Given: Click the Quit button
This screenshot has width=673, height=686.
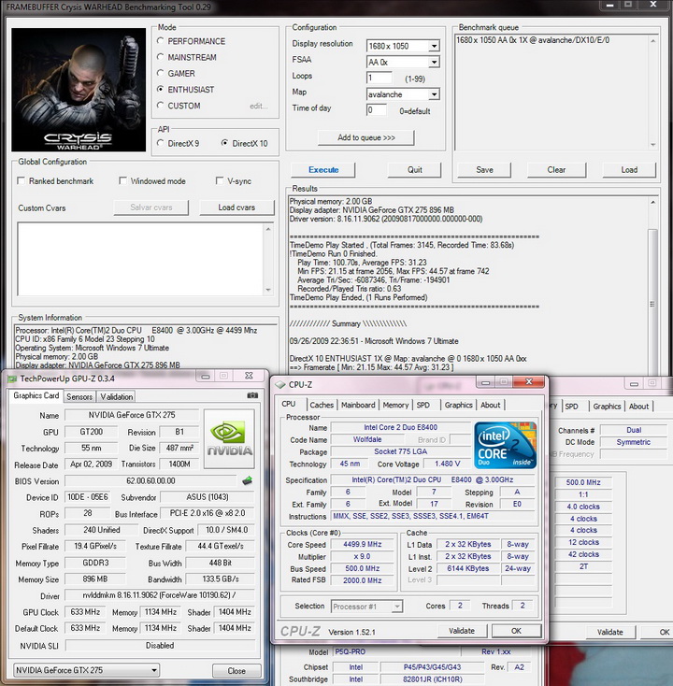Looking at the screenshot, I should point(414,170).
